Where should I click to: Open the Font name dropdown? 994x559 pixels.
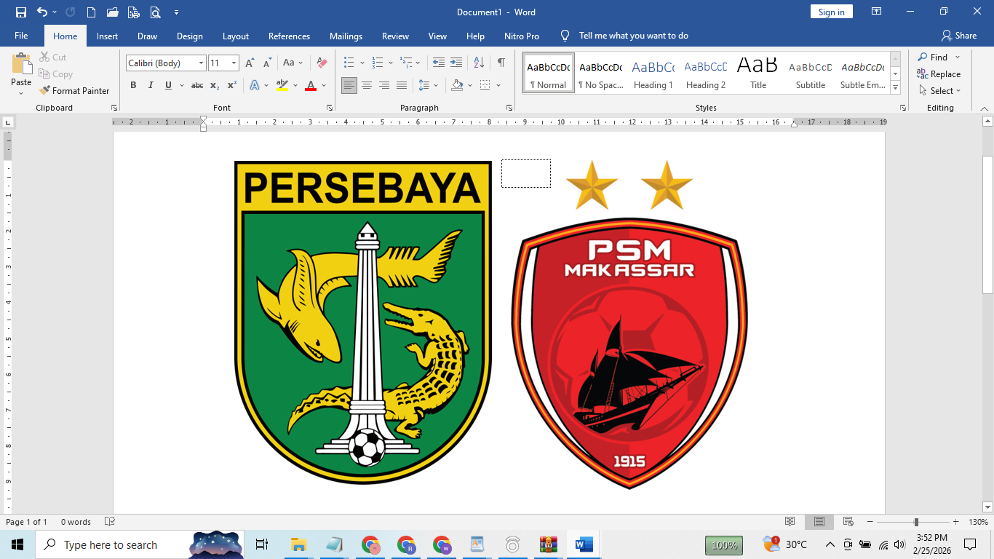[201, 63]
